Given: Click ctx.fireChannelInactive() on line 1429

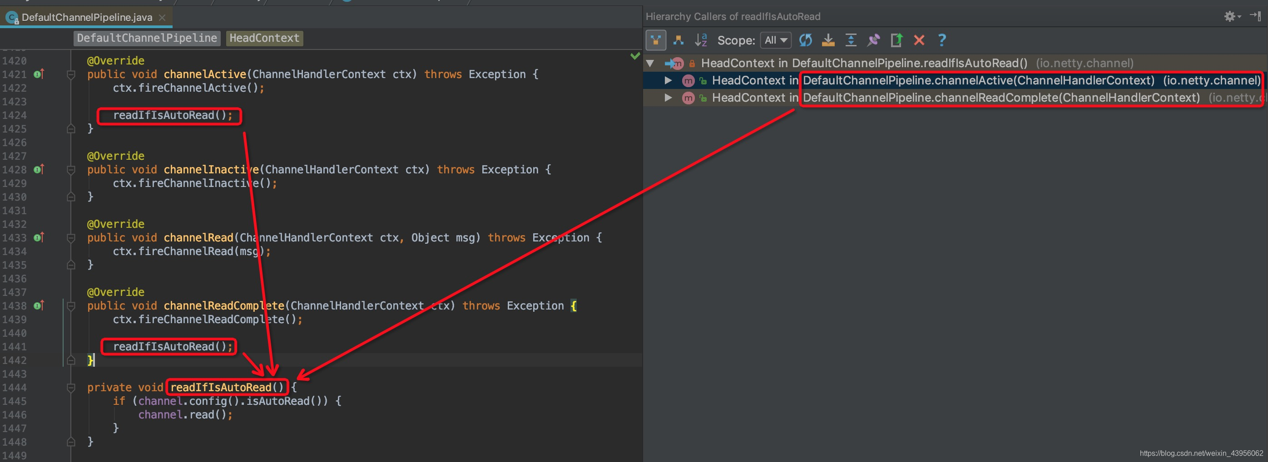Looking at the screenshot, I should tap(195, 183).
